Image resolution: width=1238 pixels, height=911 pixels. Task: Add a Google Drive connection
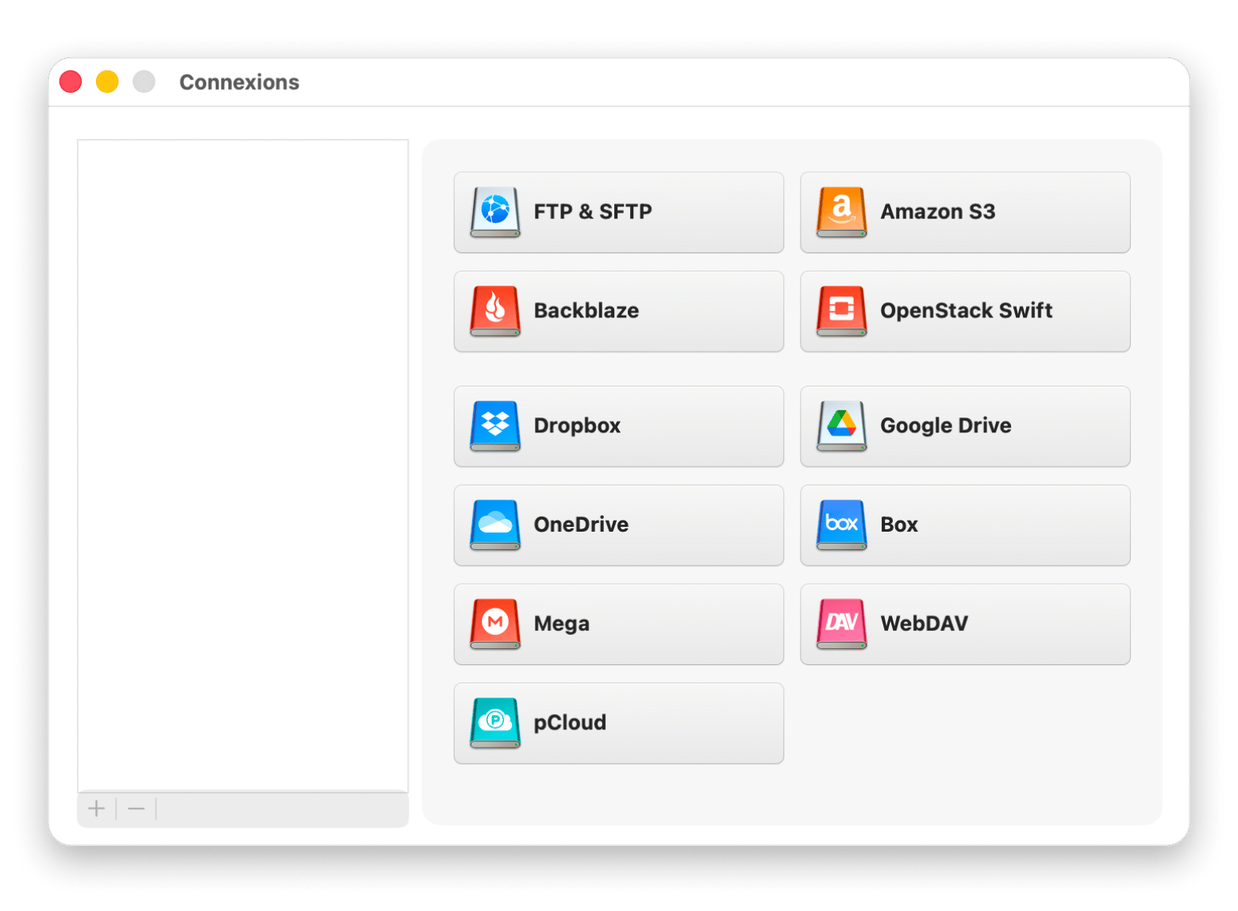[965, 426]
